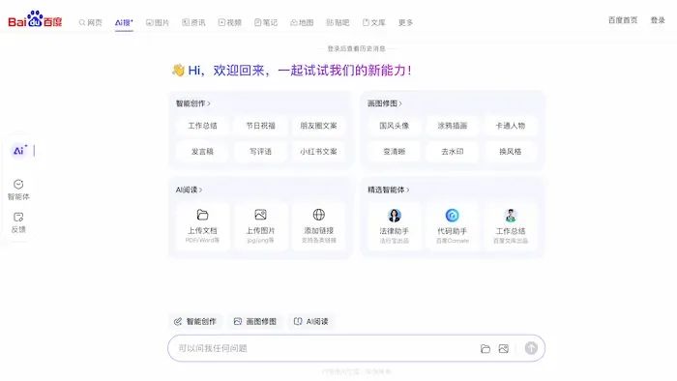
Task: Expand the 画图修图 section header
Action: coord(385,103)
